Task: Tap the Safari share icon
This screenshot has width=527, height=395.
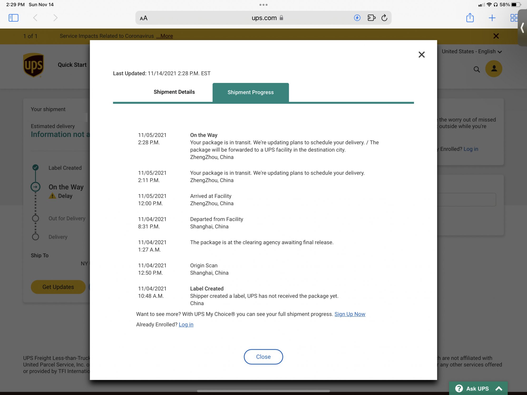Action: (470, 18)
